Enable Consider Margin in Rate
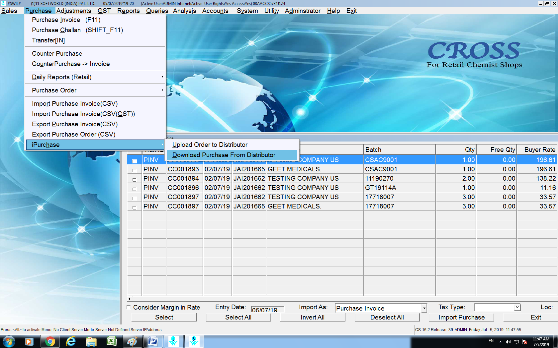 [x=129, y=307]
